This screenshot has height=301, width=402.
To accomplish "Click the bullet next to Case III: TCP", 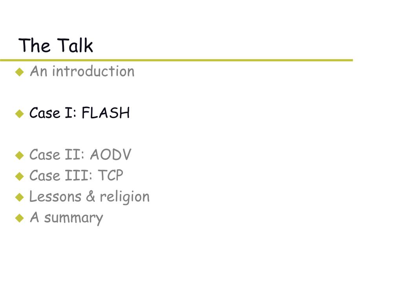I will [x=20, y=176].
